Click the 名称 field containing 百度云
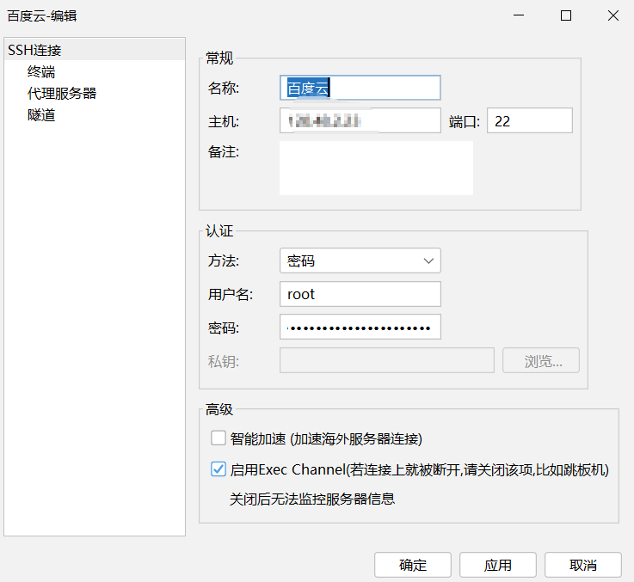Screen dimensions: 634x582 360,88
